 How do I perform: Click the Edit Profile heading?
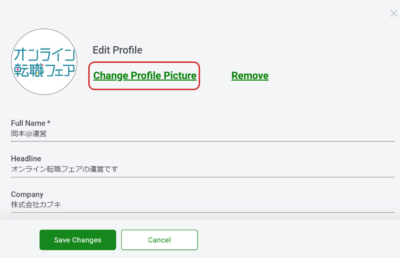[117, 50]
